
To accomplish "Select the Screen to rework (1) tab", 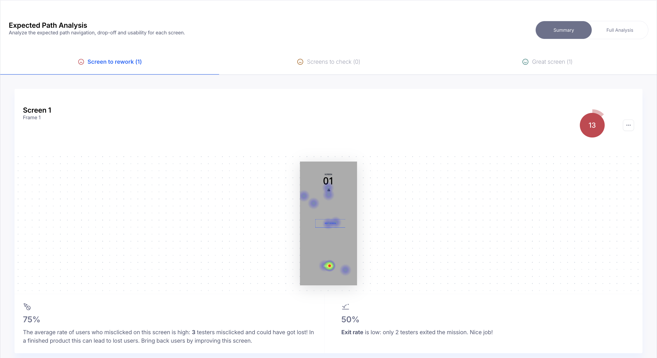I will tap(114, 62).
